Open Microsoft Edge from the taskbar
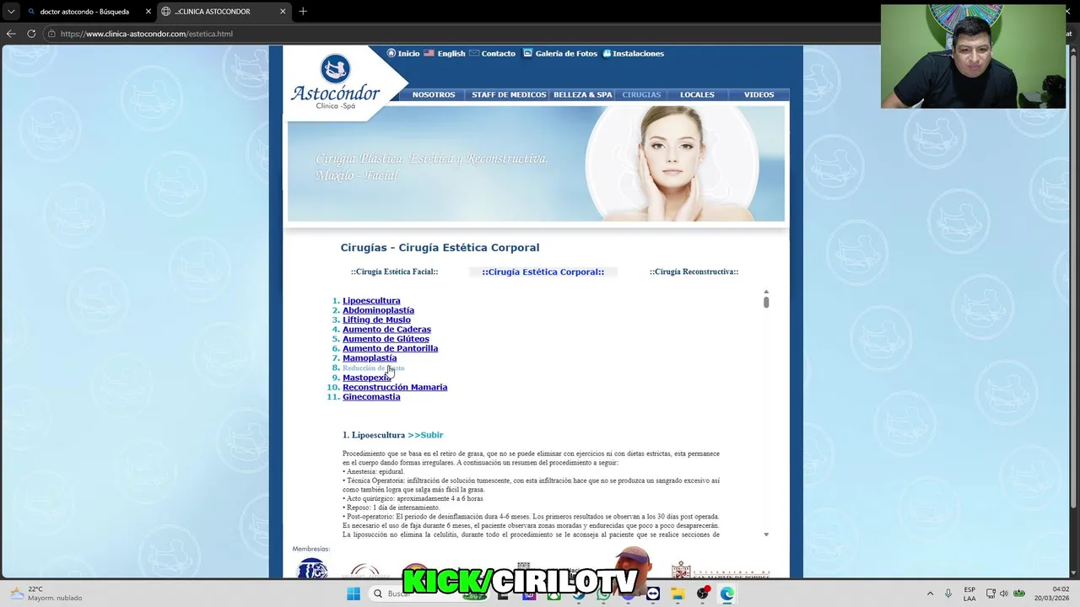Viewport: 1080px width, 607px height. pyautogui.click(x=726, y=594)
